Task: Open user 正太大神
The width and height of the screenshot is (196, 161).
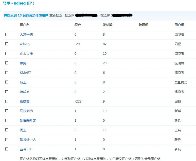Action: (26, 54)
